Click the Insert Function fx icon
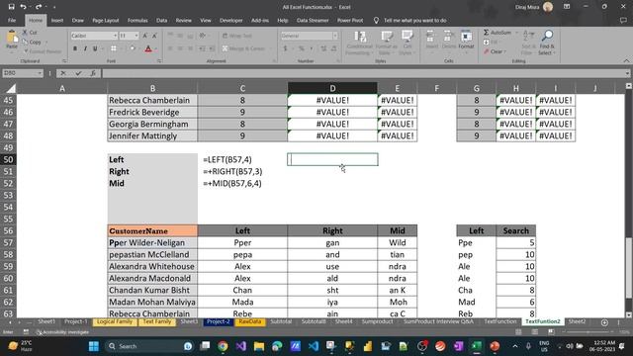 click(x=93, y=73)
